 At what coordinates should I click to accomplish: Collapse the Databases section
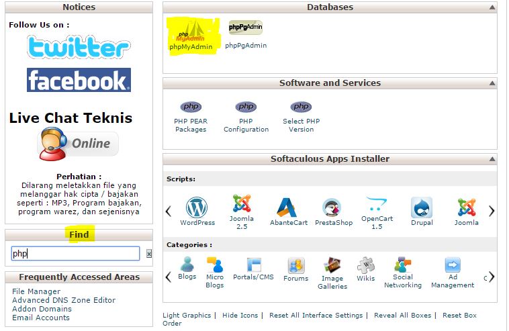click(493, 8)
